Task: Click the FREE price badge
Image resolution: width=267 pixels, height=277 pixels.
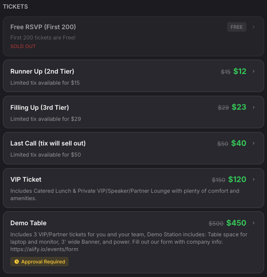Action: 237,27
